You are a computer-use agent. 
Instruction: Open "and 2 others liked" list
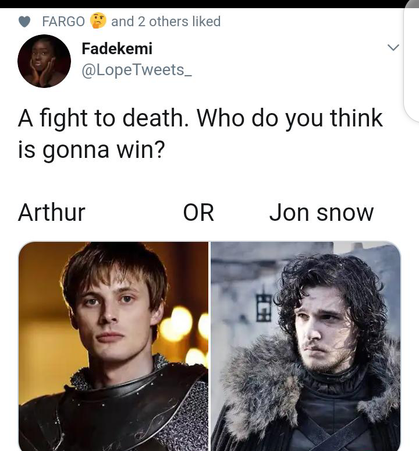point(166,22)
